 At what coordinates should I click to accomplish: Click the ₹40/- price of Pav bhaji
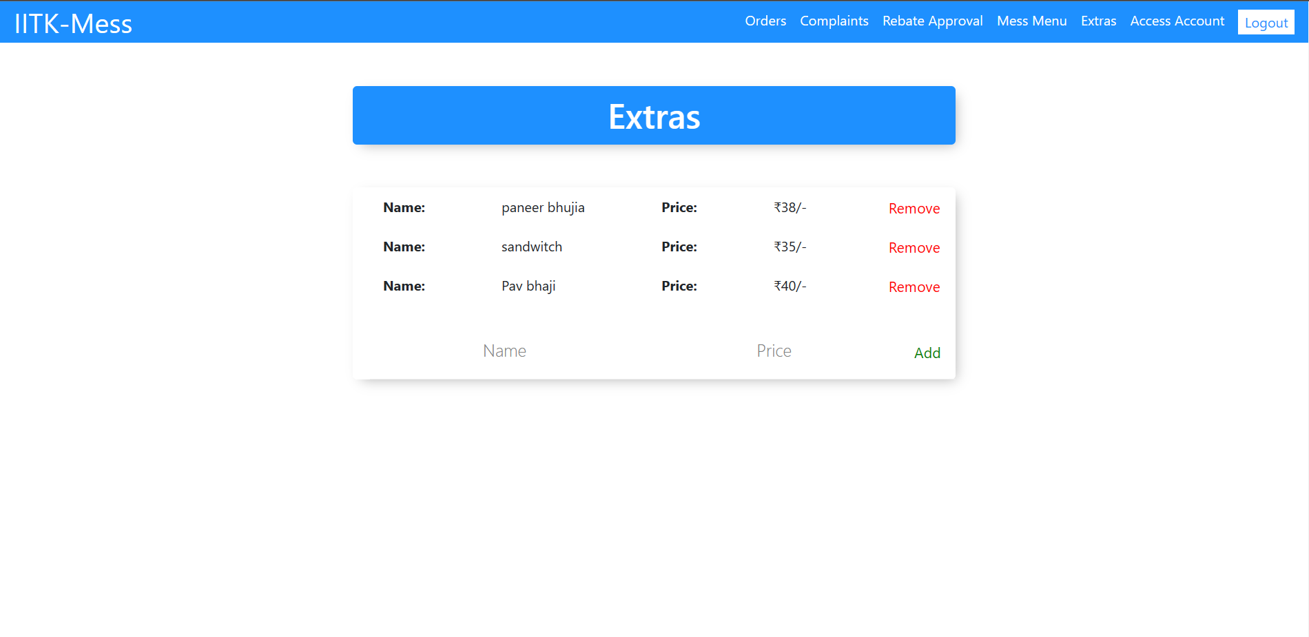pyautogui.click(x=788, y=286)
